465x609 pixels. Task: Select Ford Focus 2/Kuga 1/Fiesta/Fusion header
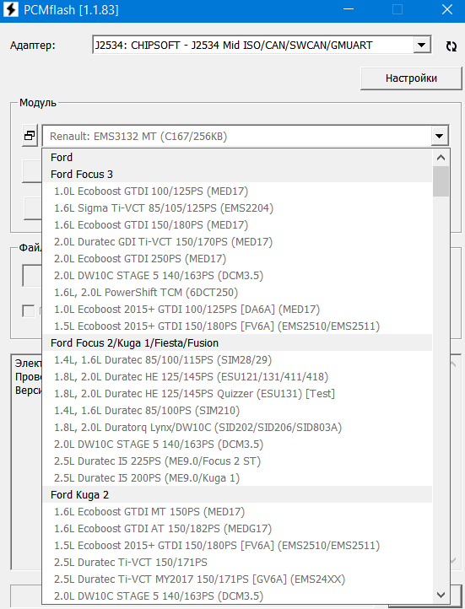[x=237, y=343]
